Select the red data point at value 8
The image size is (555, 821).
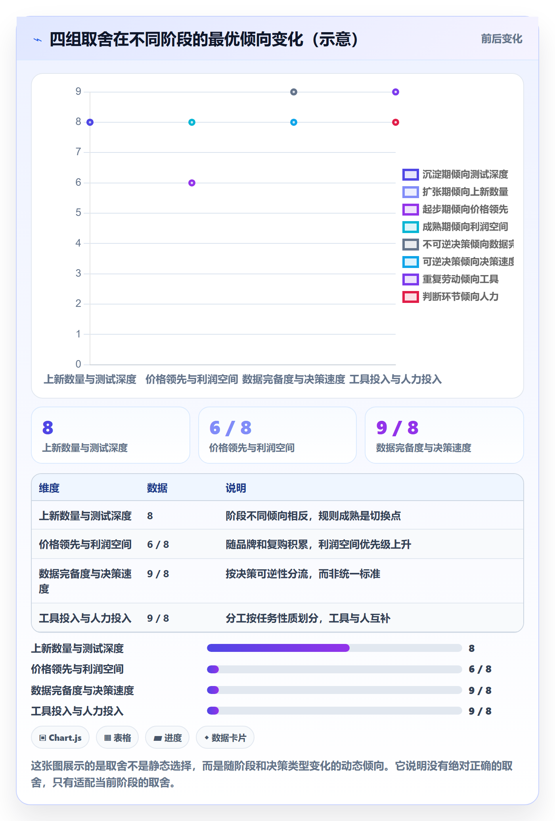pos(396,122)
